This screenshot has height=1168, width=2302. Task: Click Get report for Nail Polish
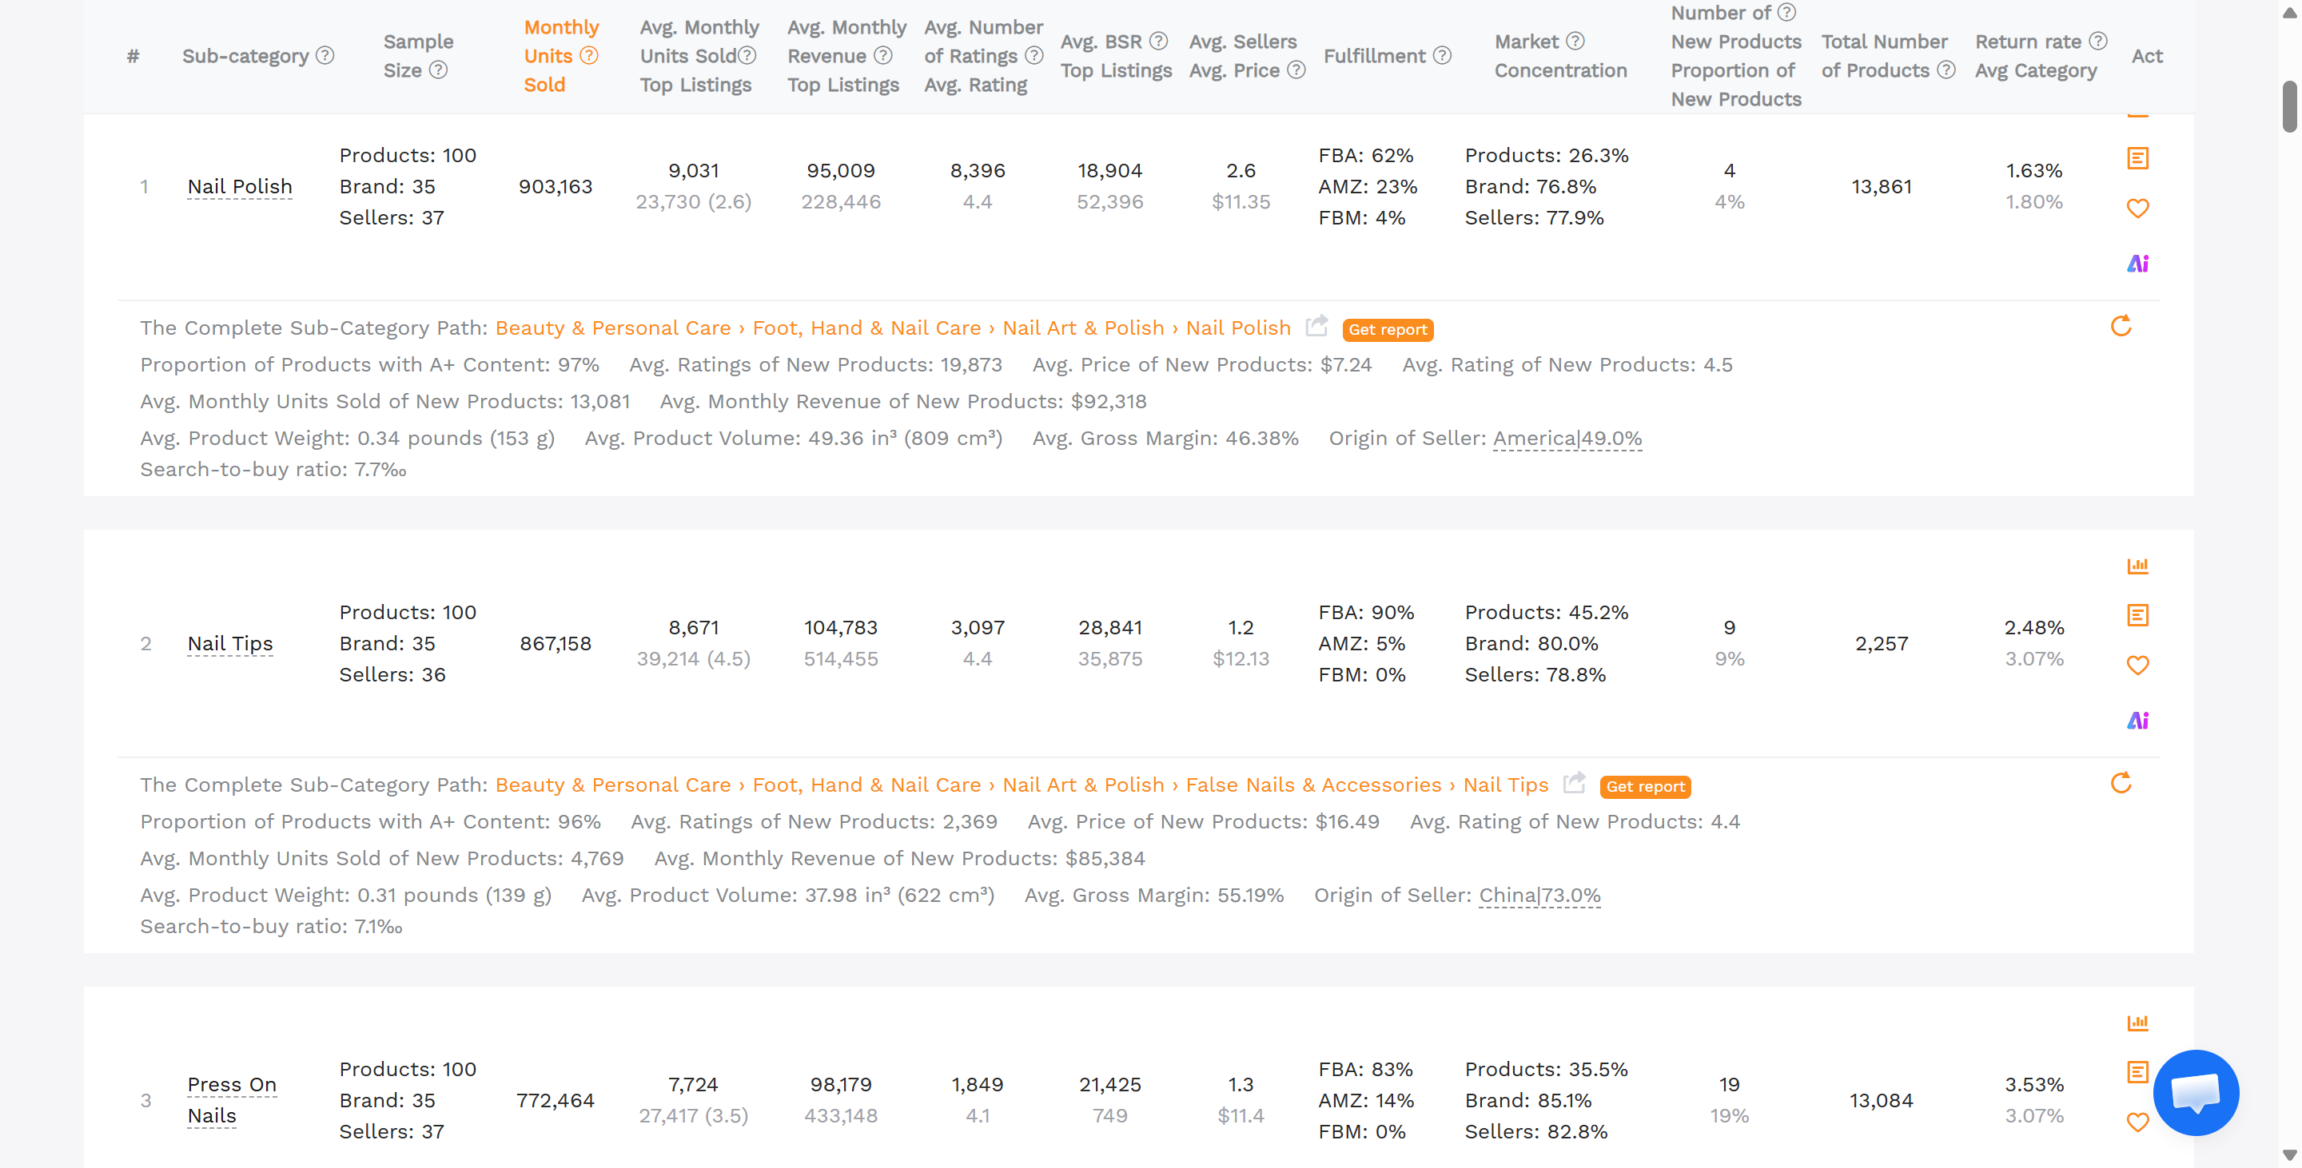coord(1387,329)
